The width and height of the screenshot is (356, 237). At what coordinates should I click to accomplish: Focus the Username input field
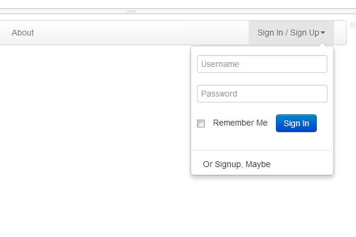pos(262,64)
